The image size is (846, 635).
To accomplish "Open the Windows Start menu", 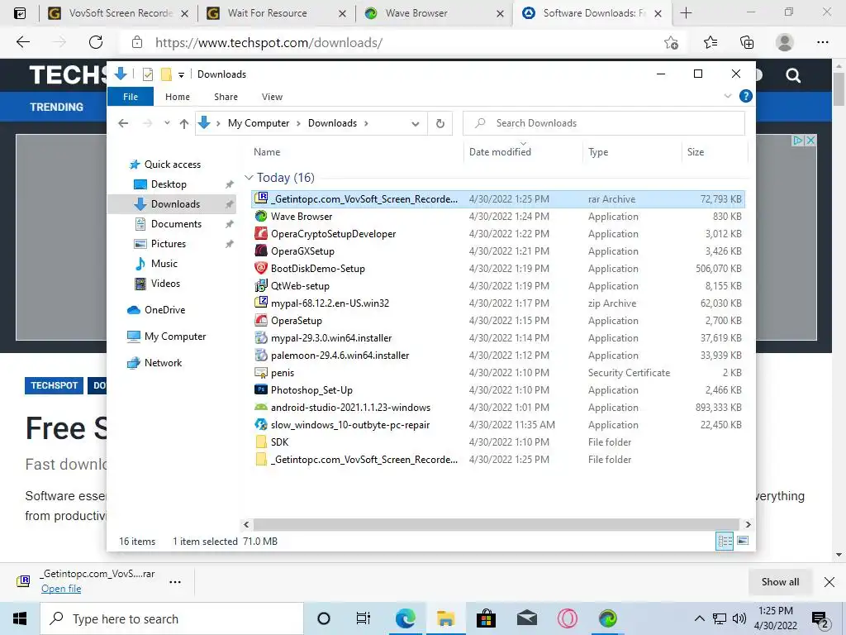I will pos(20,618).
